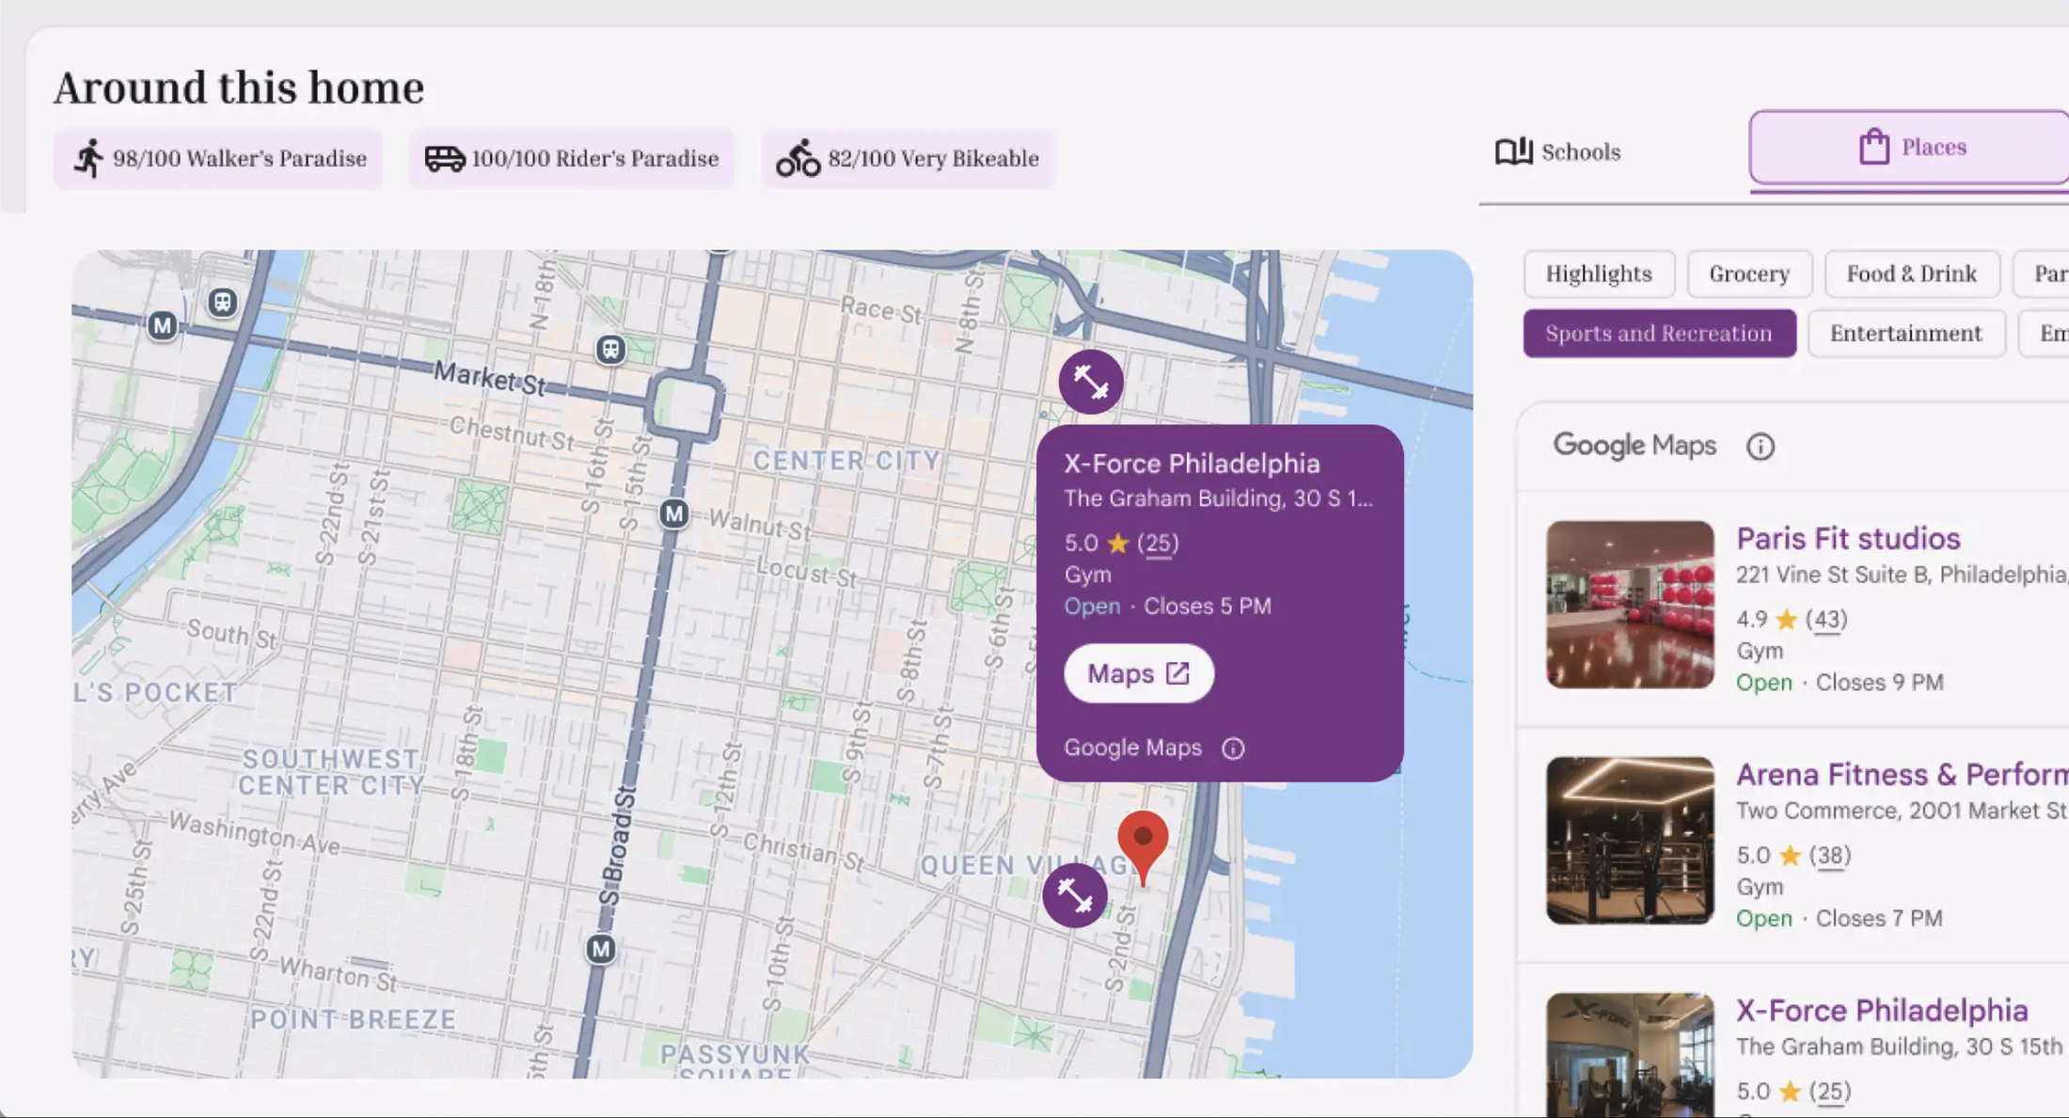Click 'Closes 5 PM' in the popup
Image resolution: width=2069 pixels, height=1118 pixels.
click(1208, 606)
